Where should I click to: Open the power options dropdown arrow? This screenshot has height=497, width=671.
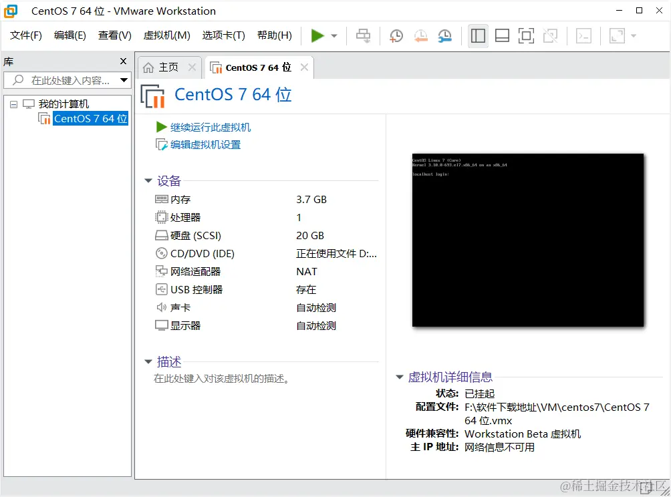point(334,36)
